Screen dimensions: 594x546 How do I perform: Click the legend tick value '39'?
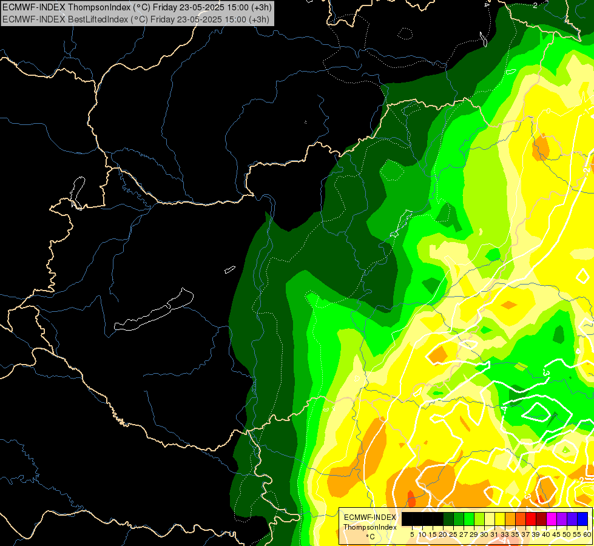click(536, 534)
